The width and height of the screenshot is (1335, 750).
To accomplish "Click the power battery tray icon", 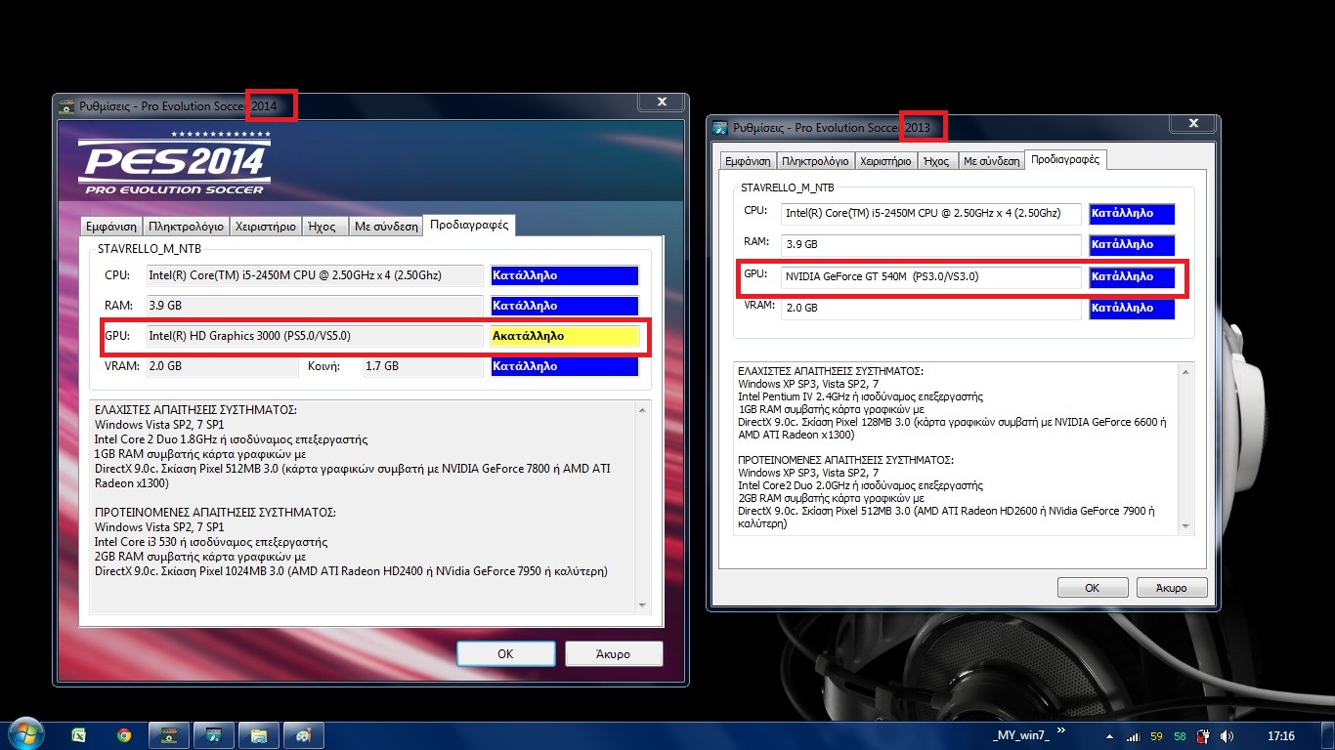I will tap(1204, 736).
